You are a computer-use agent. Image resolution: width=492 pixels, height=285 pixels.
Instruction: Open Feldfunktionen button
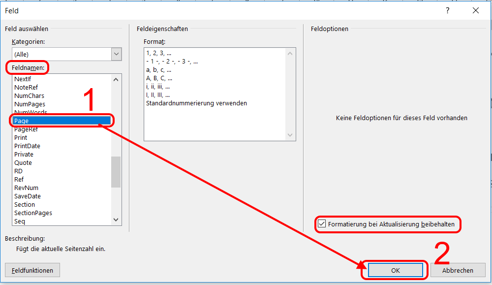32,270
